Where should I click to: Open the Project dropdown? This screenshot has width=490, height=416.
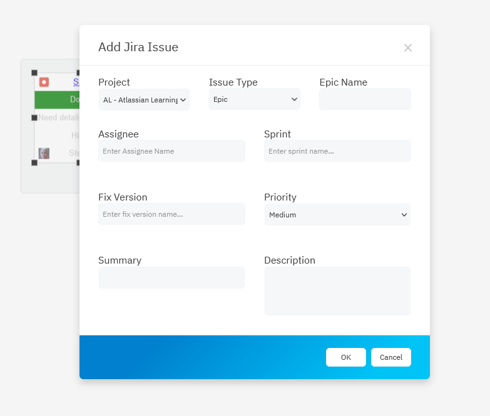coord(144,99)
